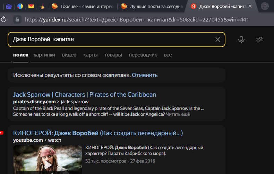The height and width of the screenshot is (174, 274).
Task: Show 'все' Yandex services
Action: [168, 55]
